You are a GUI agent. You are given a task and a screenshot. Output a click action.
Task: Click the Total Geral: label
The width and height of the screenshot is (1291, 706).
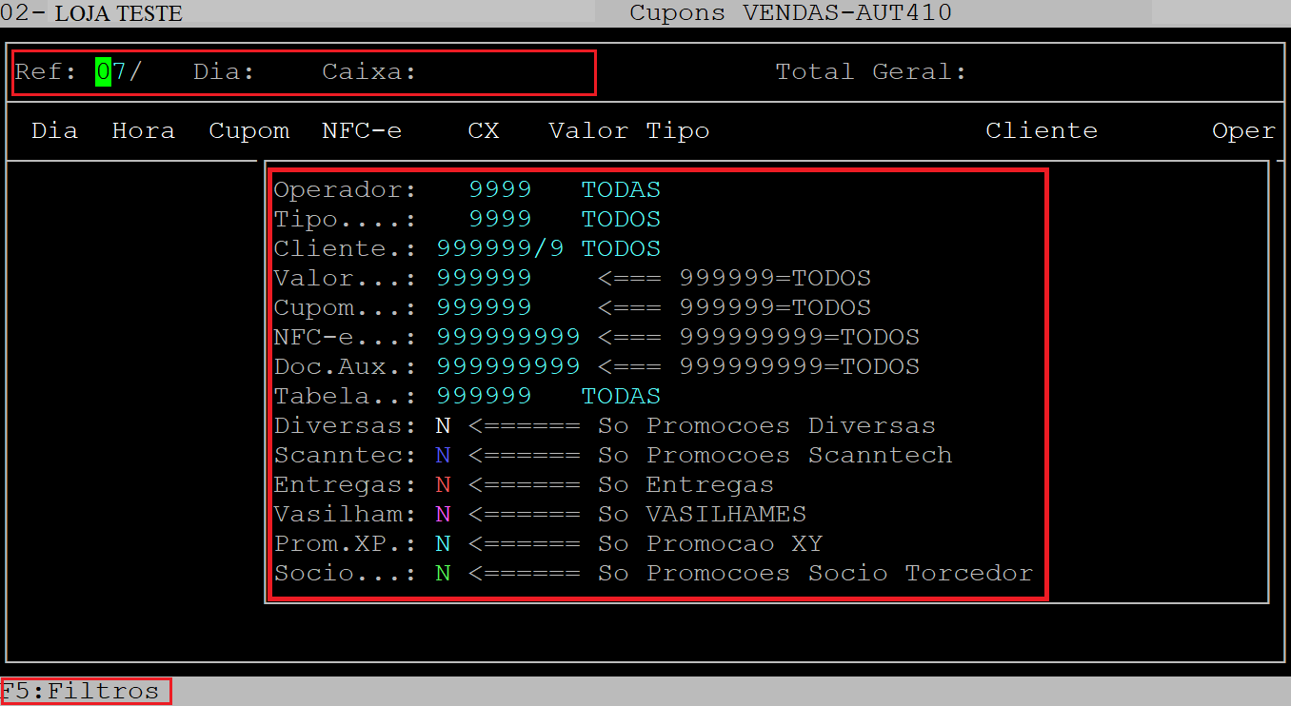(871, 72)
